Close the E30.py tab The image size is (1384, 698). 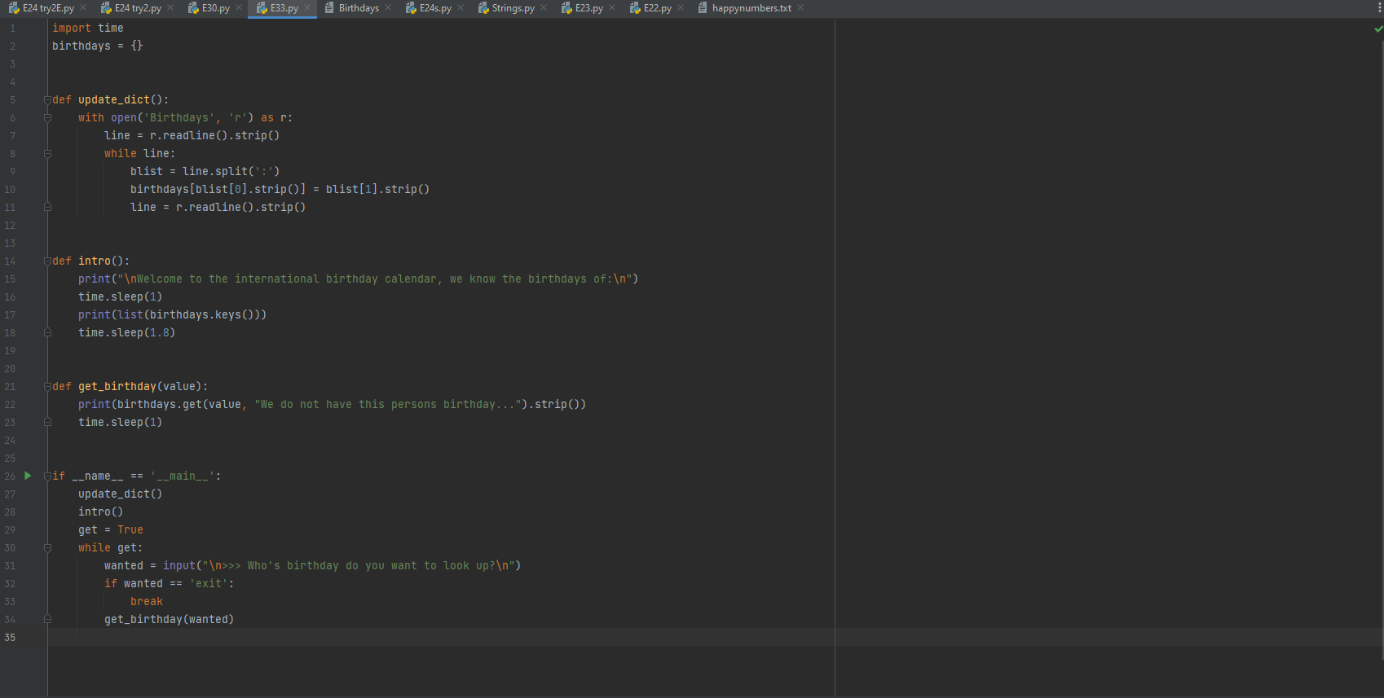tap(239, 8)
